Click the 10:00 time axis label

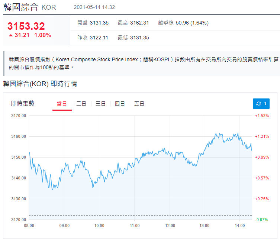[99, 226]
